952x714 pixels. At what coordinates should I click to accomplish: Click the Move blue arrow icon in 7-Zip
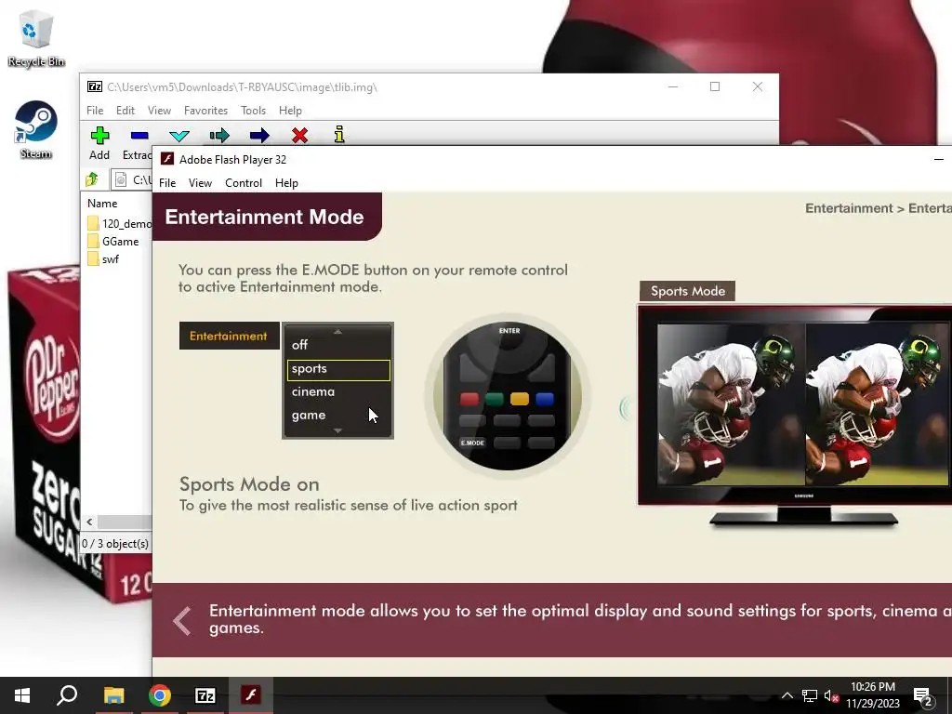(x=259, y=136)
